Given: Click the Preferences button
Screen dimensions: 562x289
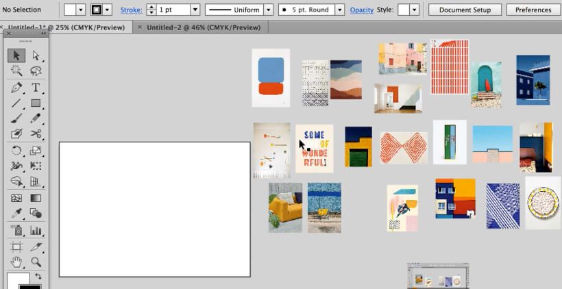Looking at the screenshot, I should (x=533, y=10).
